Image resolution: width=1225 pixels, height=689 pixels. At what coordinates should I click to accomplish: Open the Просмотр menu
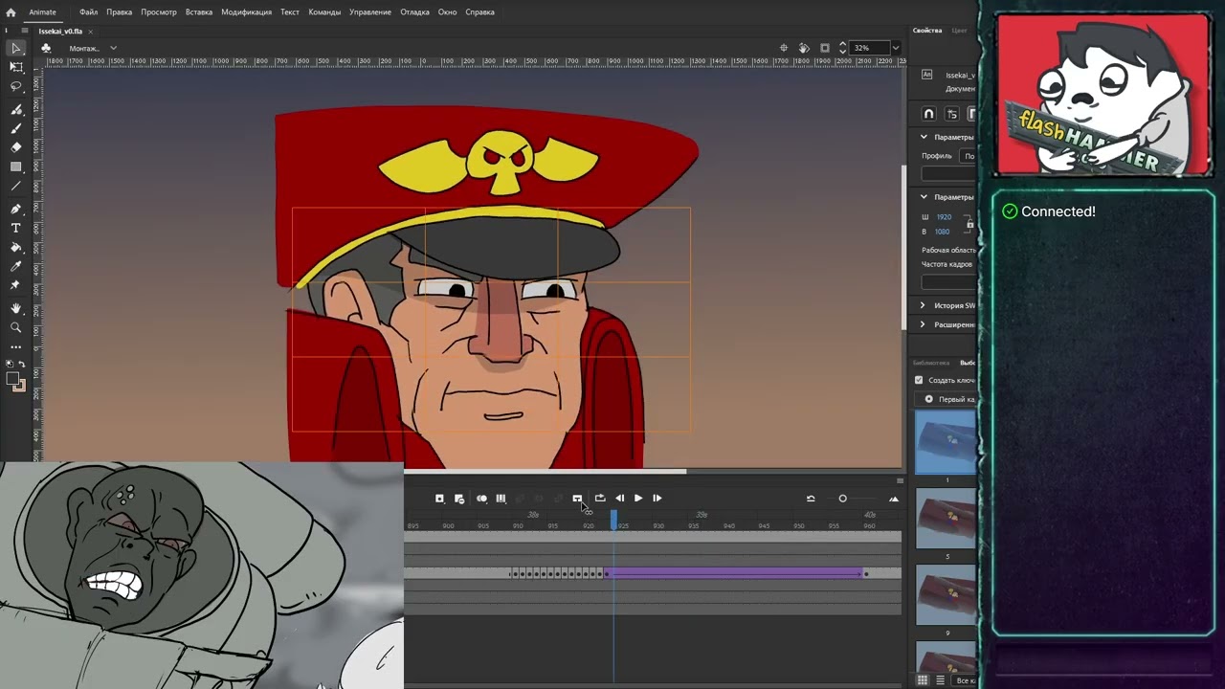click(158, 12)
